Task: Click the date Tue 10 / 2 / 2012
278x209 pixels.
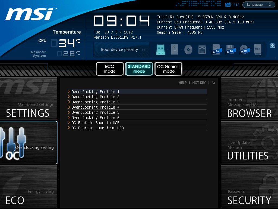Action: (113, 32)
